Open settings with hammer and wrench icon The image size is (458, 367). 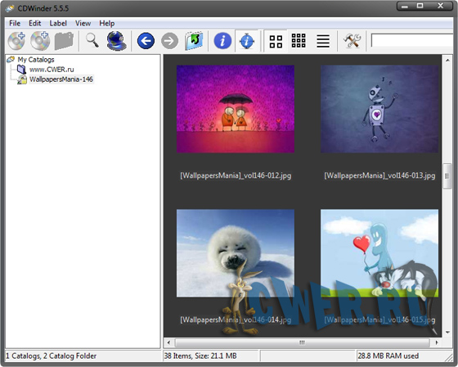coord(352,41)
